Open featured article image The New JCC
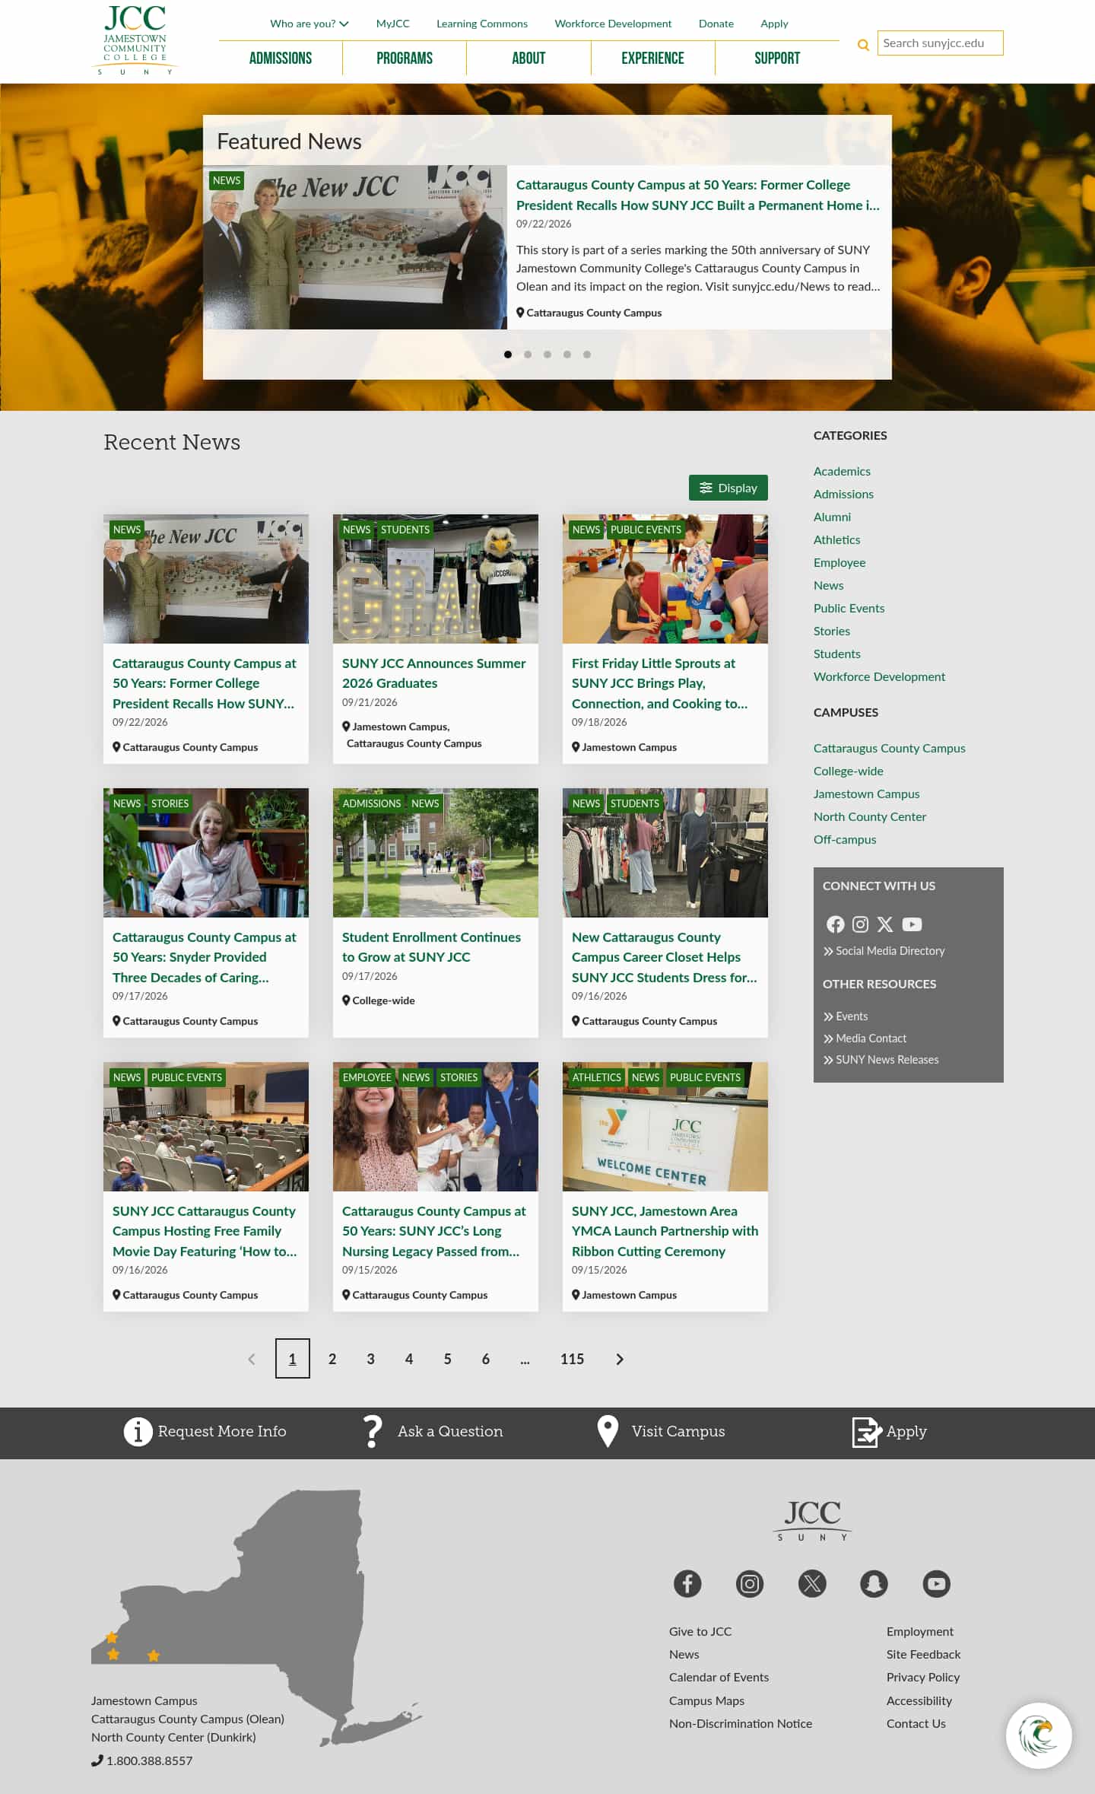 tap(355, 247)
